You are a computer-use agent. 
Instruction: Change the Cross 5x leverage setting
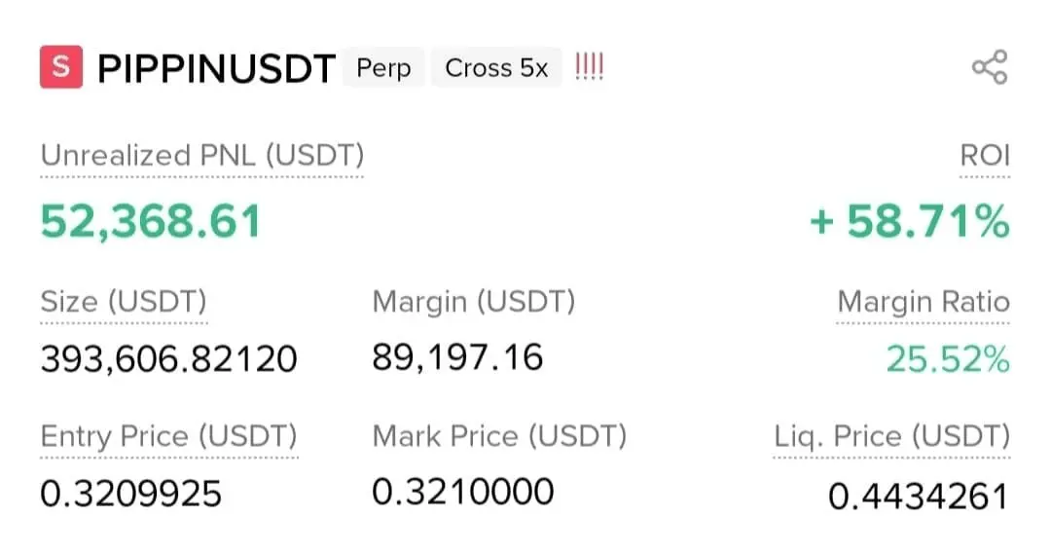coord(496,68)
